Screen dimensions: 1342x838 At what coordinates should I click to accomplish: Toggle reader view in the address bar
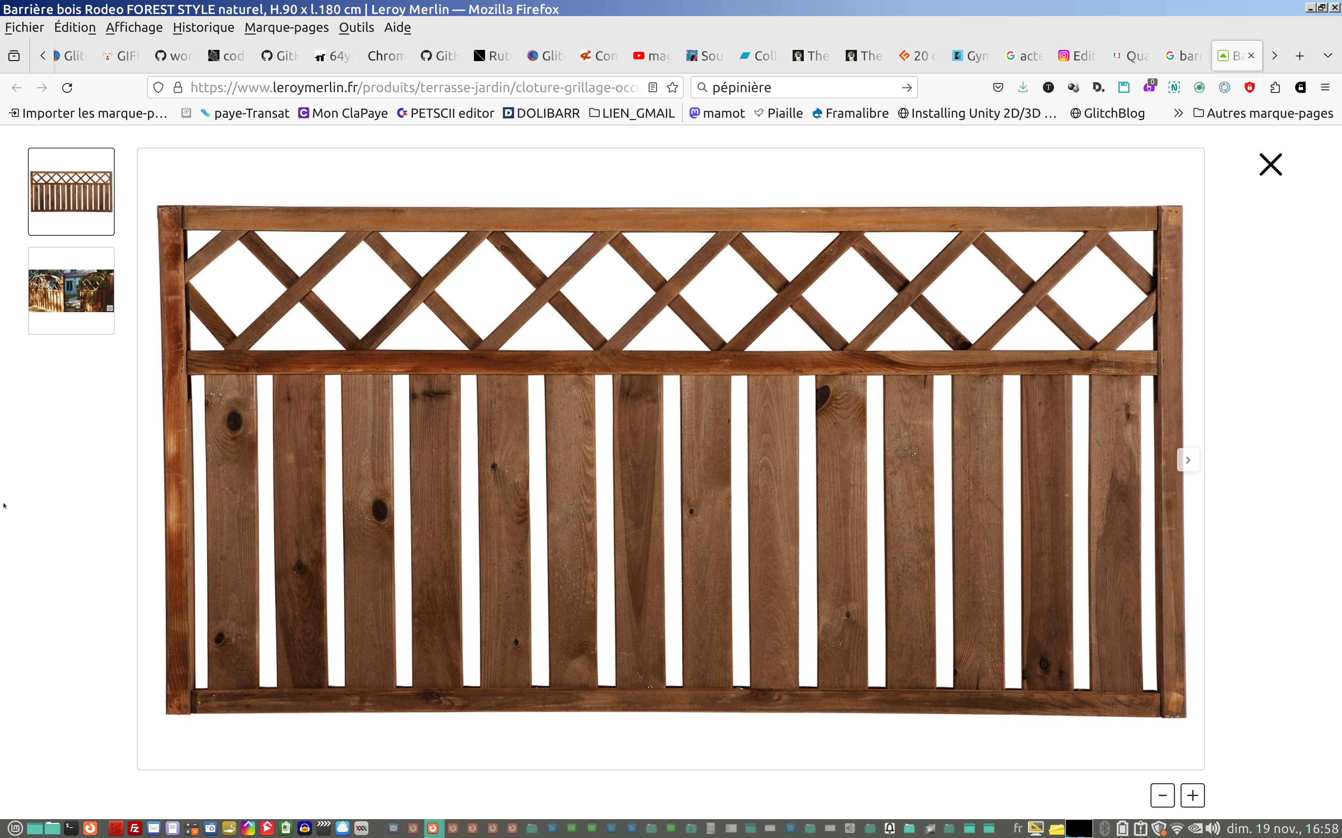653,88
